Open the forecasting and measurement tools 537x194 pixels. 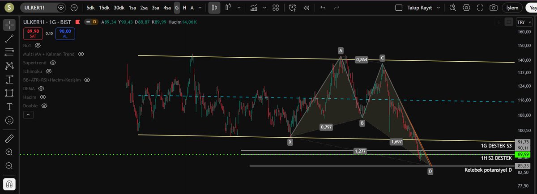tap(9, 80)
